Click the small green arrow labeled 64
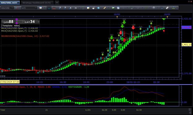Screen dimensions: 193x115 (103, 54)
